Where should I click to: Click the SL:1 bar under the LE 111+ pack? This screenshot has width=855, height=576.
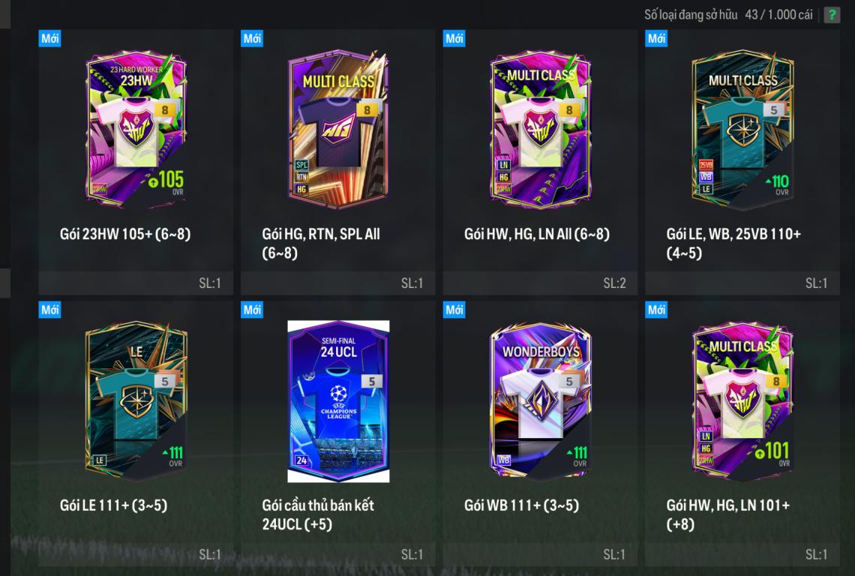(x=136, y=554)
